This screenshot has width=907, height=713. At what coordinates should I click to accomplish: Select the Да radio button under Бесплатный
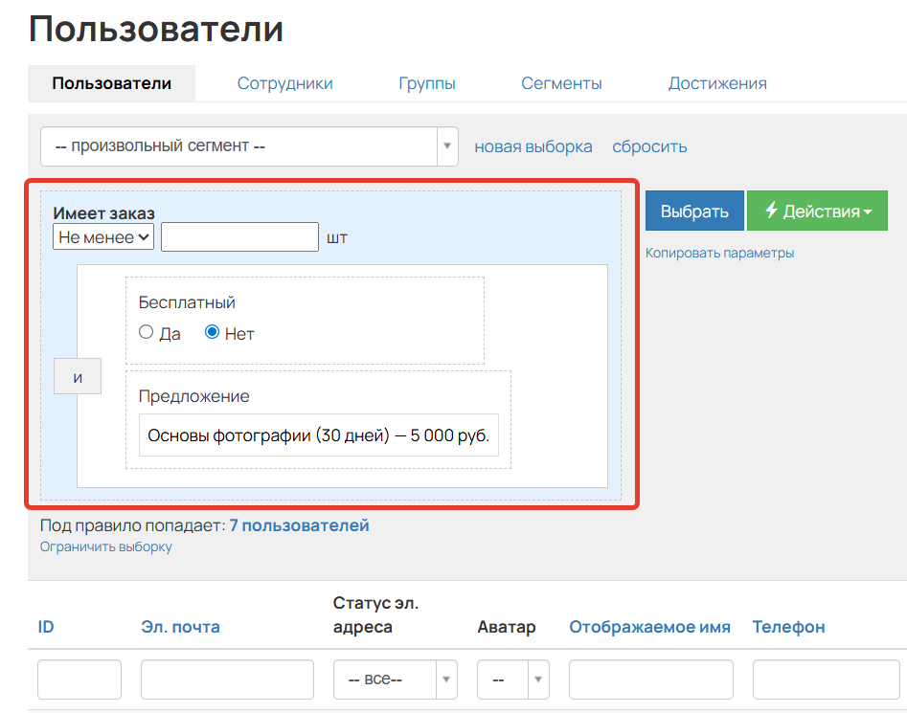point(146,332)
